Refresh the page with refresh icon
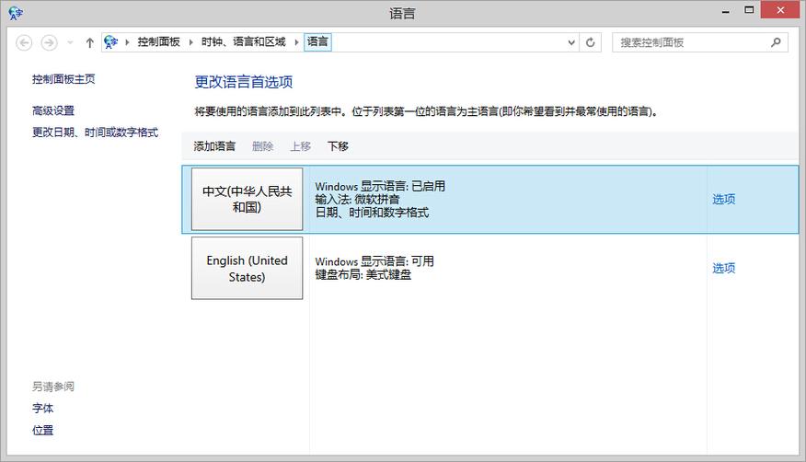Image resolution: width=806 pixels, height=462 pixels. coord(590,42)
